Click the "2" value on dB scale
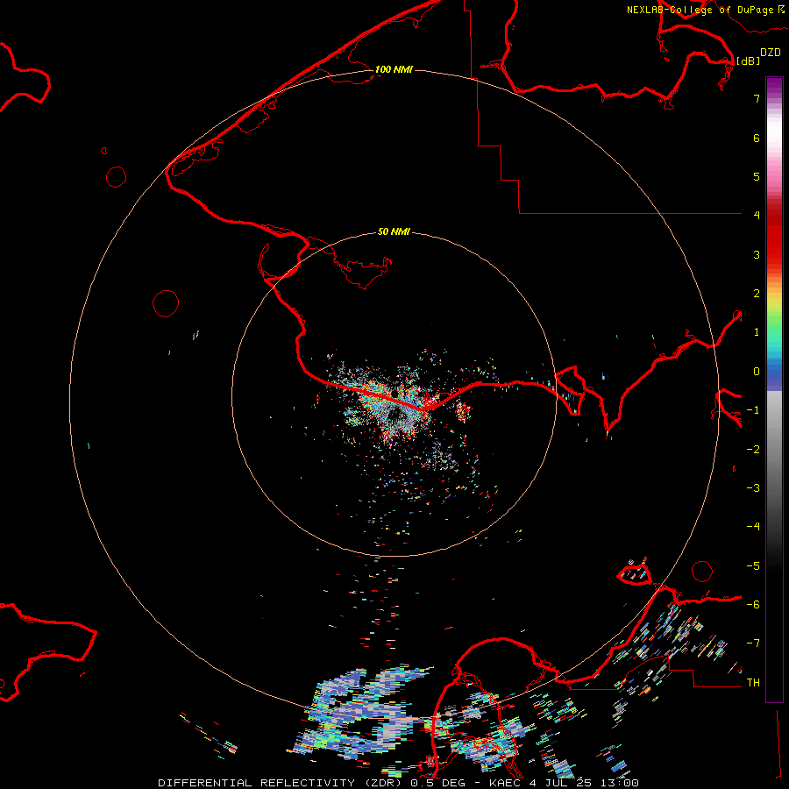Screen dimensions: 789x789 point(757,294)
